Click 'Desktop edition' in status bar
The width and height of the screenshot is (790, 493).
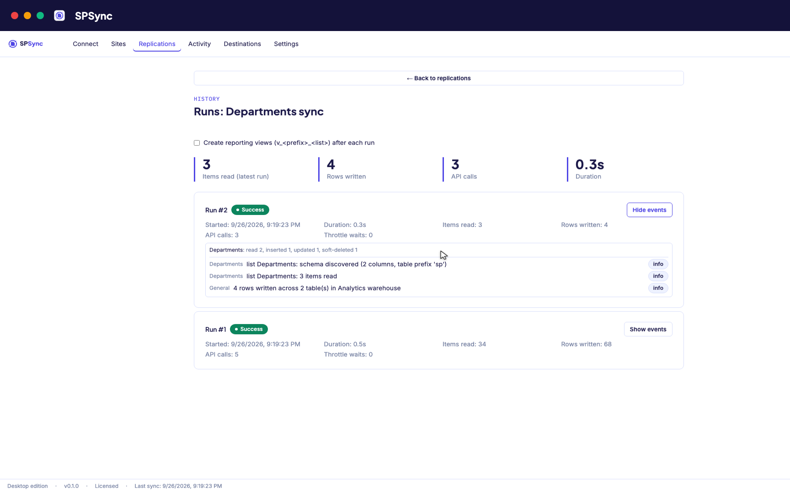click(27, 486)
